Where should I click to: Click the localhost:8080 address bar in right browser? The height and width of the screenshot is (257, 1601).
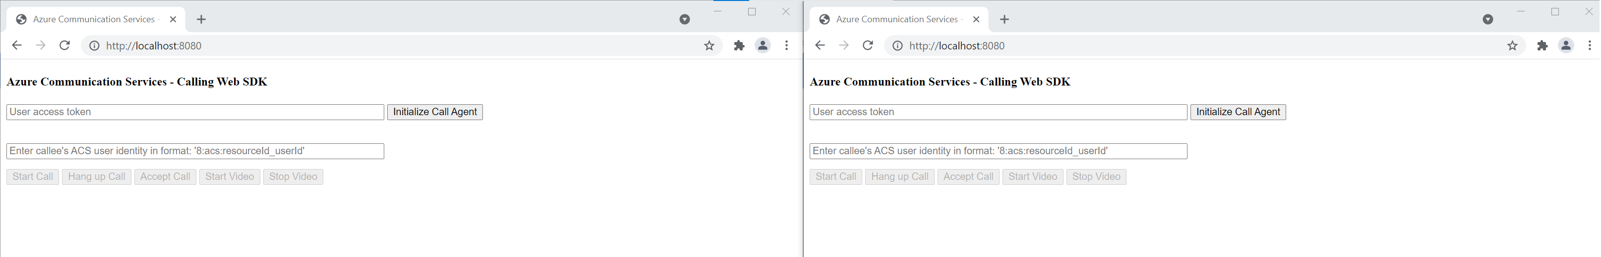click(1181, 45)
